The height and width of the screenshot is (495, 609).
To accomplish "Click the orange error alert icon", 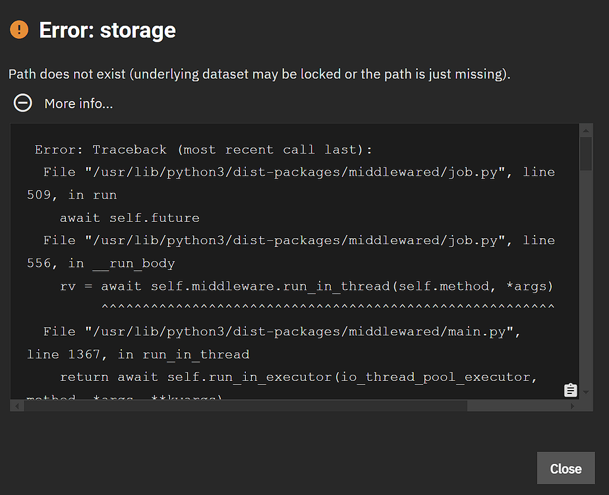I will (x=19, y=30).
